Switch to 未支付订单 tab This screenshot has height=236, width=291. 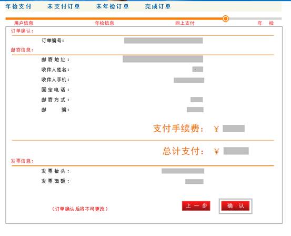pyautogui.click(x=64, y=6)
